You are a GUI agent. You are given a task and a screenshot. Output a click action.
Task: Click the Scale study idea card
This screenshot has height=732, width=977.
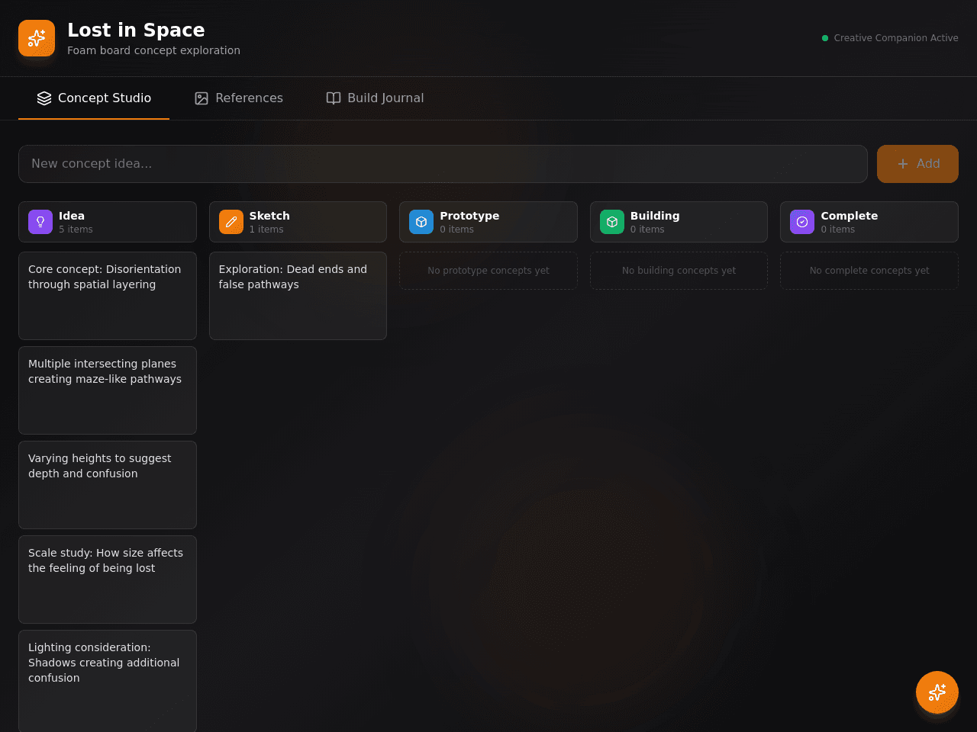(x=108, y=579)
